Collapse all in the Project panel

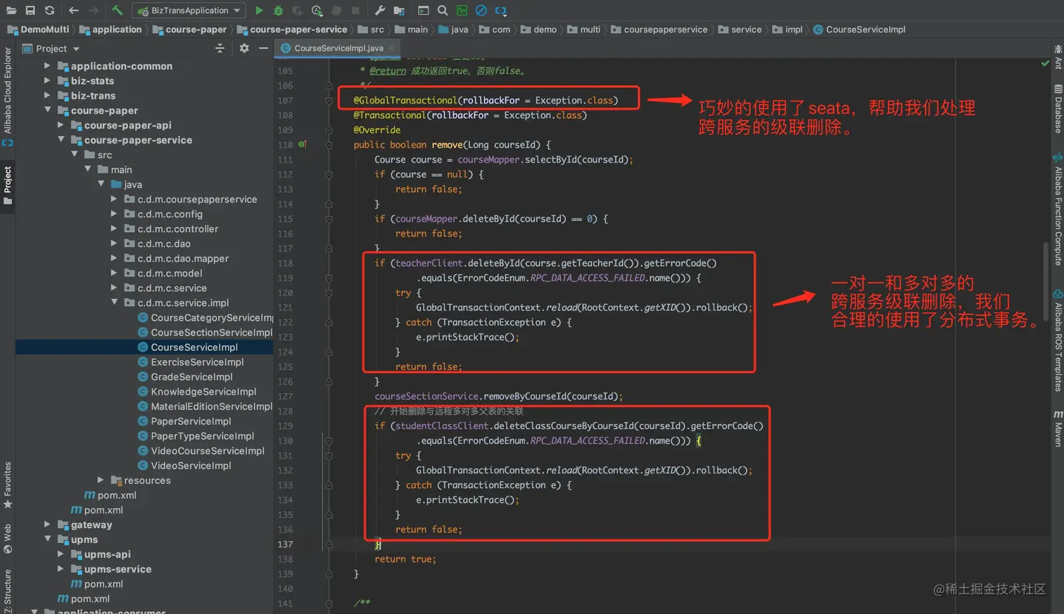coord(220,49)
